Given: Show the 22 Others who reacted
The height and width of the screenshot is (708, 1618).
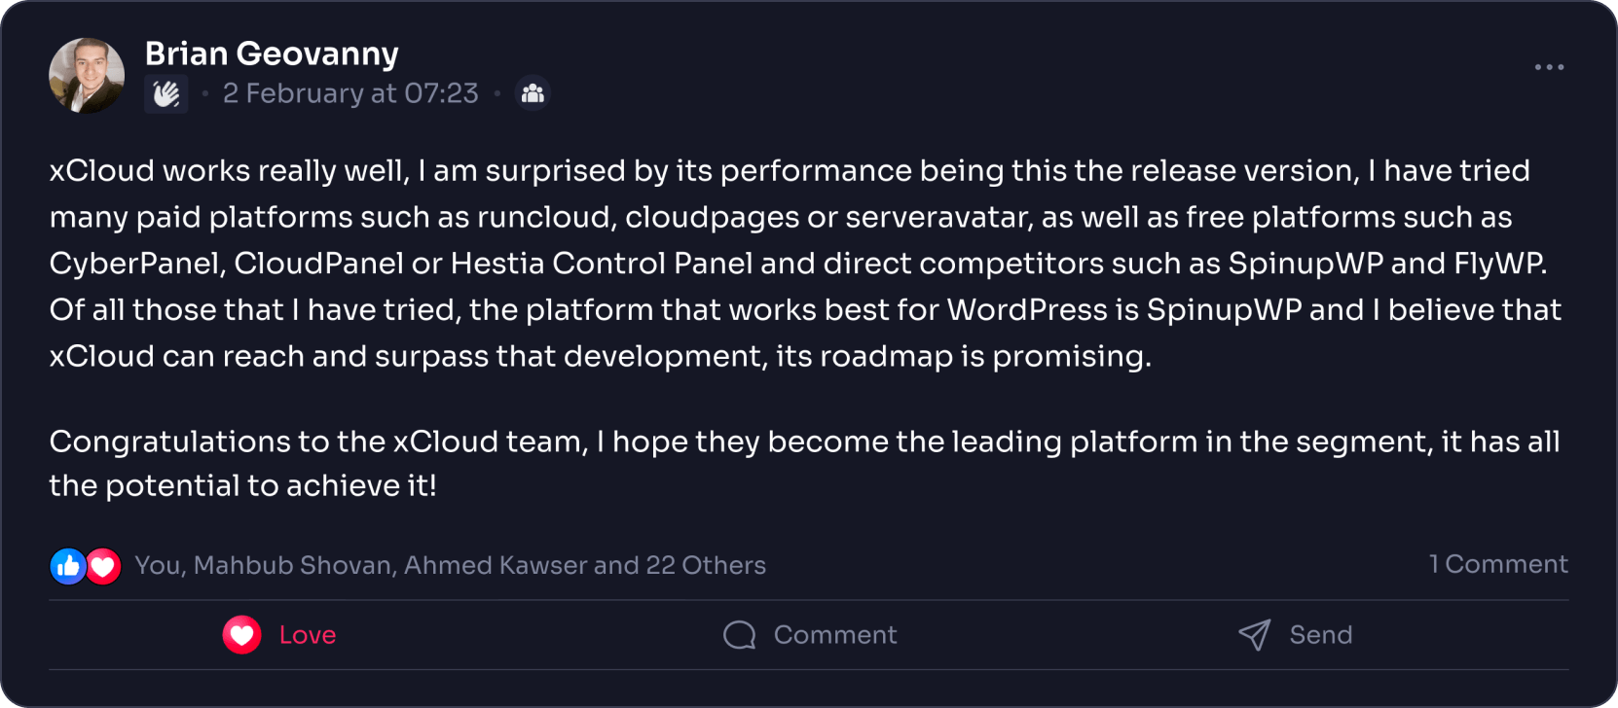Looking at the screenshot, I should (x=706, y=565).
